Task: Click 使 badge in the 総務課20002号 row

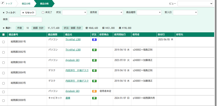Action: coord(94,50)
